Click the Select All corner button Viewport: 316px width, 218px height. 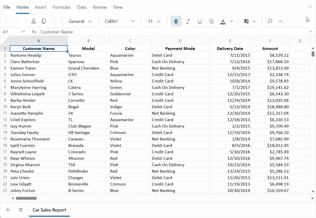tap(5, 41)
